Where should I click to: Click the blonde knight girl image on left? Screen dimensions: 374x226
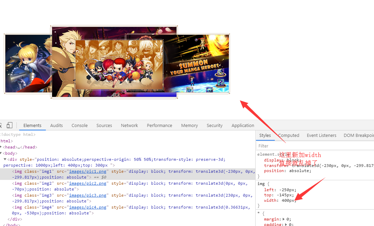[x=28, y=63]
